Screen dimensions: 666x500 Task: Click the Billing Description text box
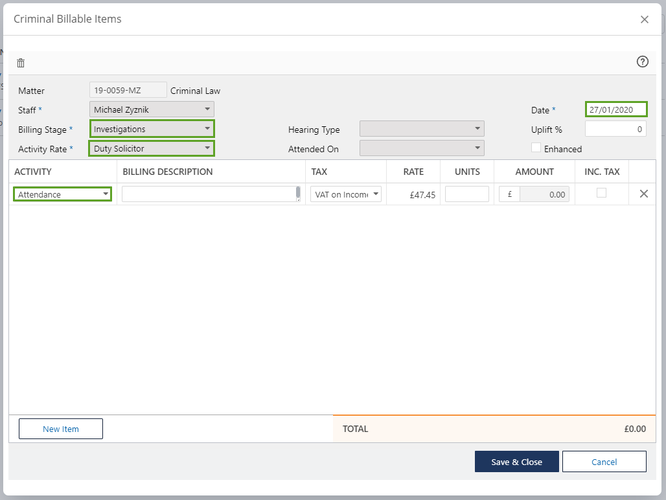coord(209,194)
